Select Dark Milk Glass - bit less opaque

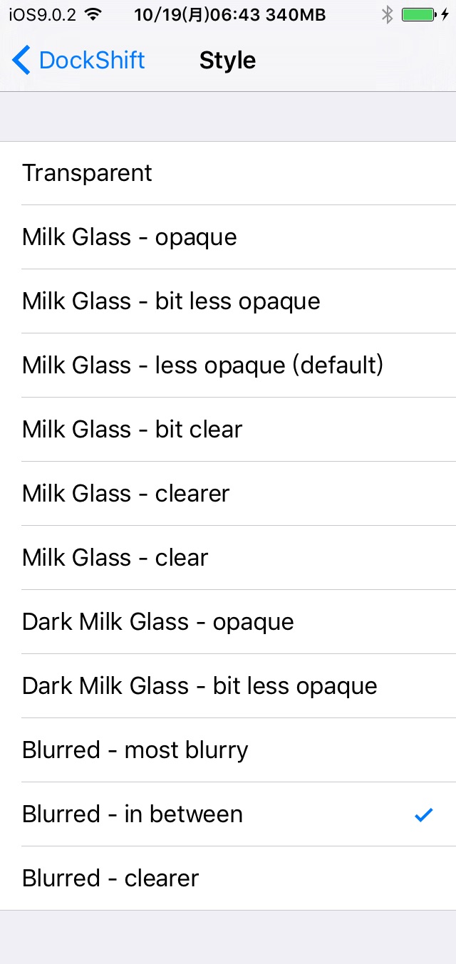coord(228,686)
